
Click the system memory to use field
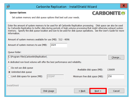coord(59,45)
